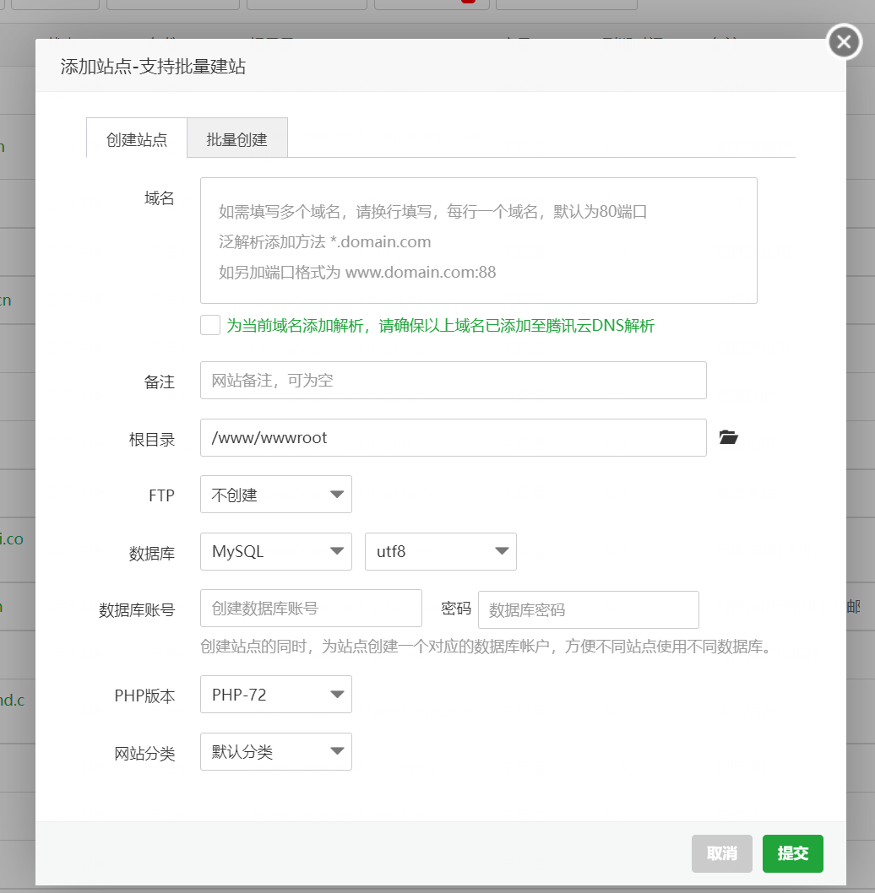The height and width of the screenshot is (893, 875).
Task: Click the 备注 site remark field
Action: click(x=453, y=381)
